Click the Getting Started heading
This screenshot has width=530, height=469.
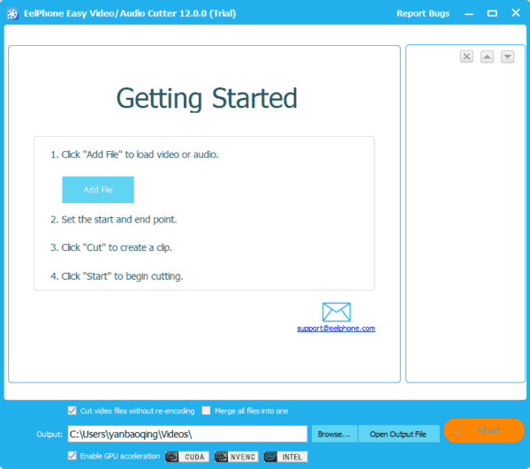coord(207,98)
